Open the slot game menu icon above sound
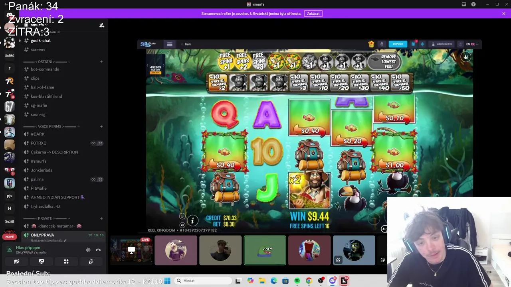This screenshot has width=511, height=287. coord(182,216)
